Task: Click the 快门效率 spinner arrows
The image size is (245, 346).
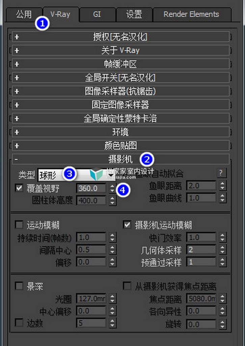Action: (x=222, y=238)
